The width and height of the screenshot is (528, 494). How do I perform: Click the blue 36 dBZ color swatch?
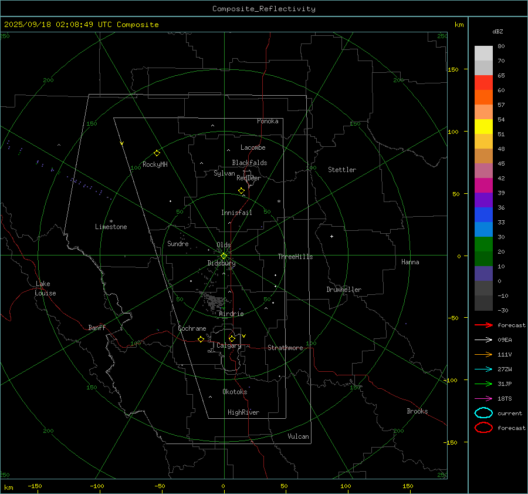pos(483,215)
